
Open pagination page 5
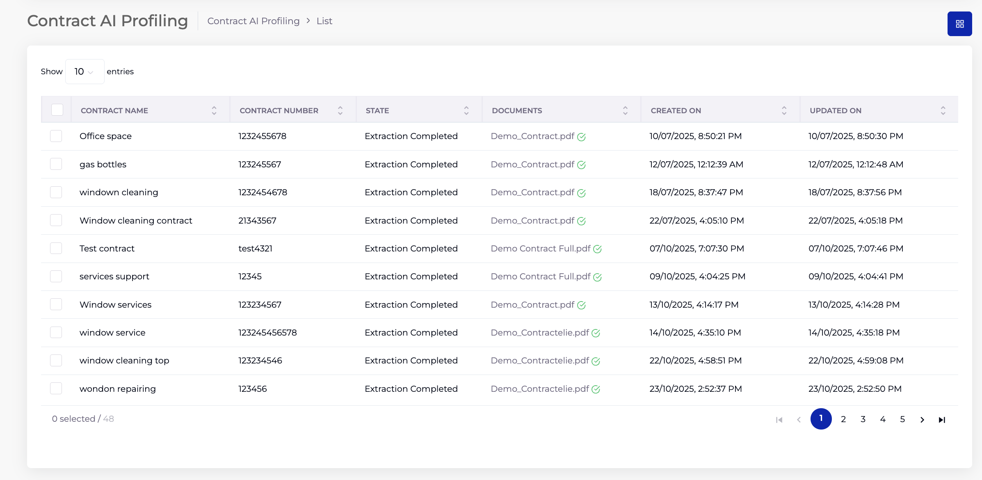[x=902, y=419]
